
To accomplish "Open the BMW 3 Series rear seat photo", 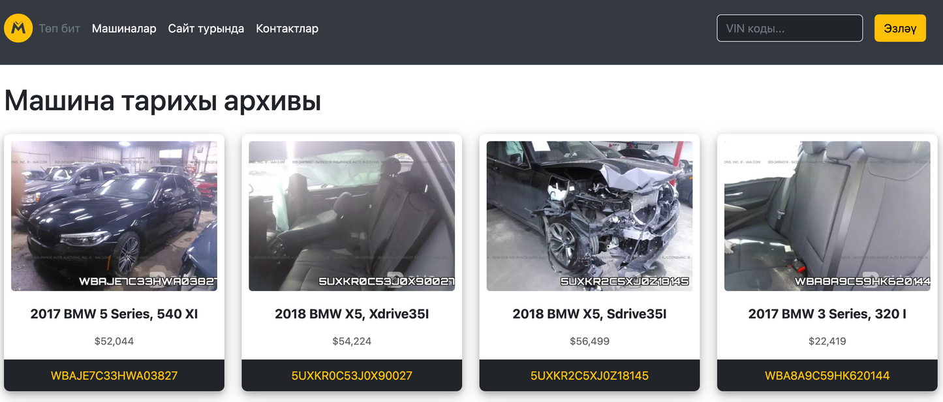I will click(827, 216).
